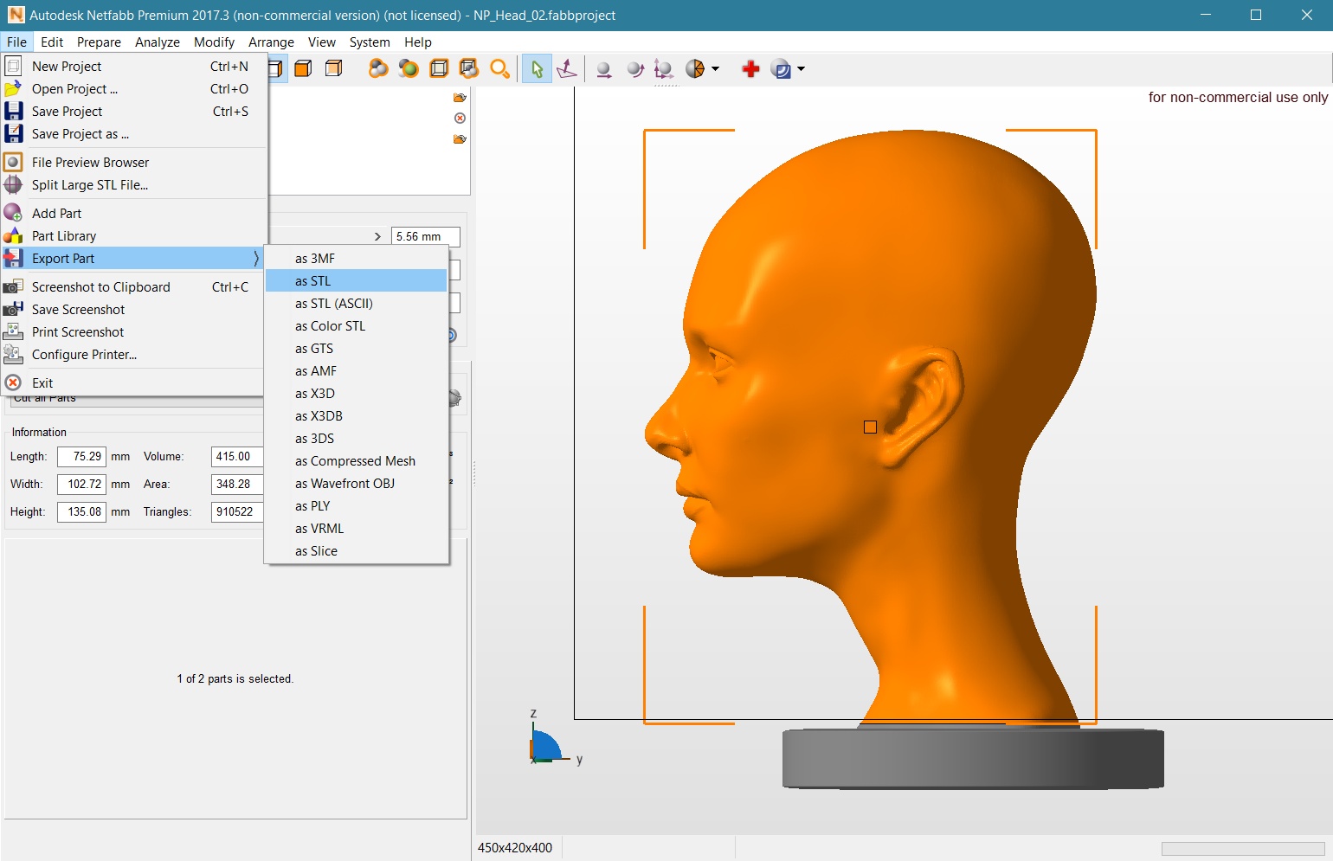Image resolution: width=1333 pixels, height=861 pixels.
Task: Click the small square marker on the head's ear
Action: point(870,427)
